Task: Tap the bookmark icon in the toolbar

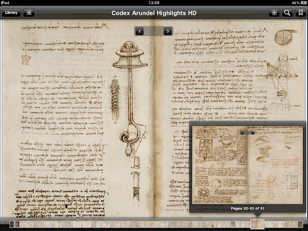Action: 300,13
